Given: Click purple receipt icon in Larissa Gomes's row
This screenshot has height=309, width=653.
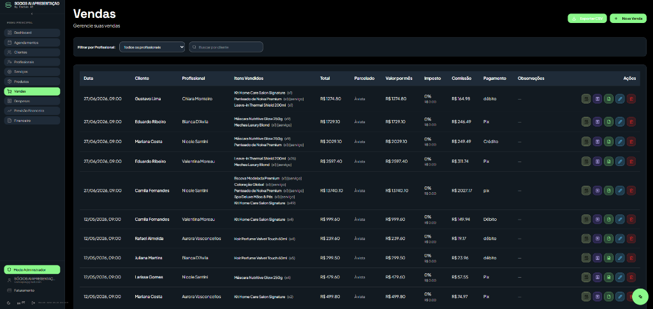Looking at the screenshot, I should click(x=597, y=277).
